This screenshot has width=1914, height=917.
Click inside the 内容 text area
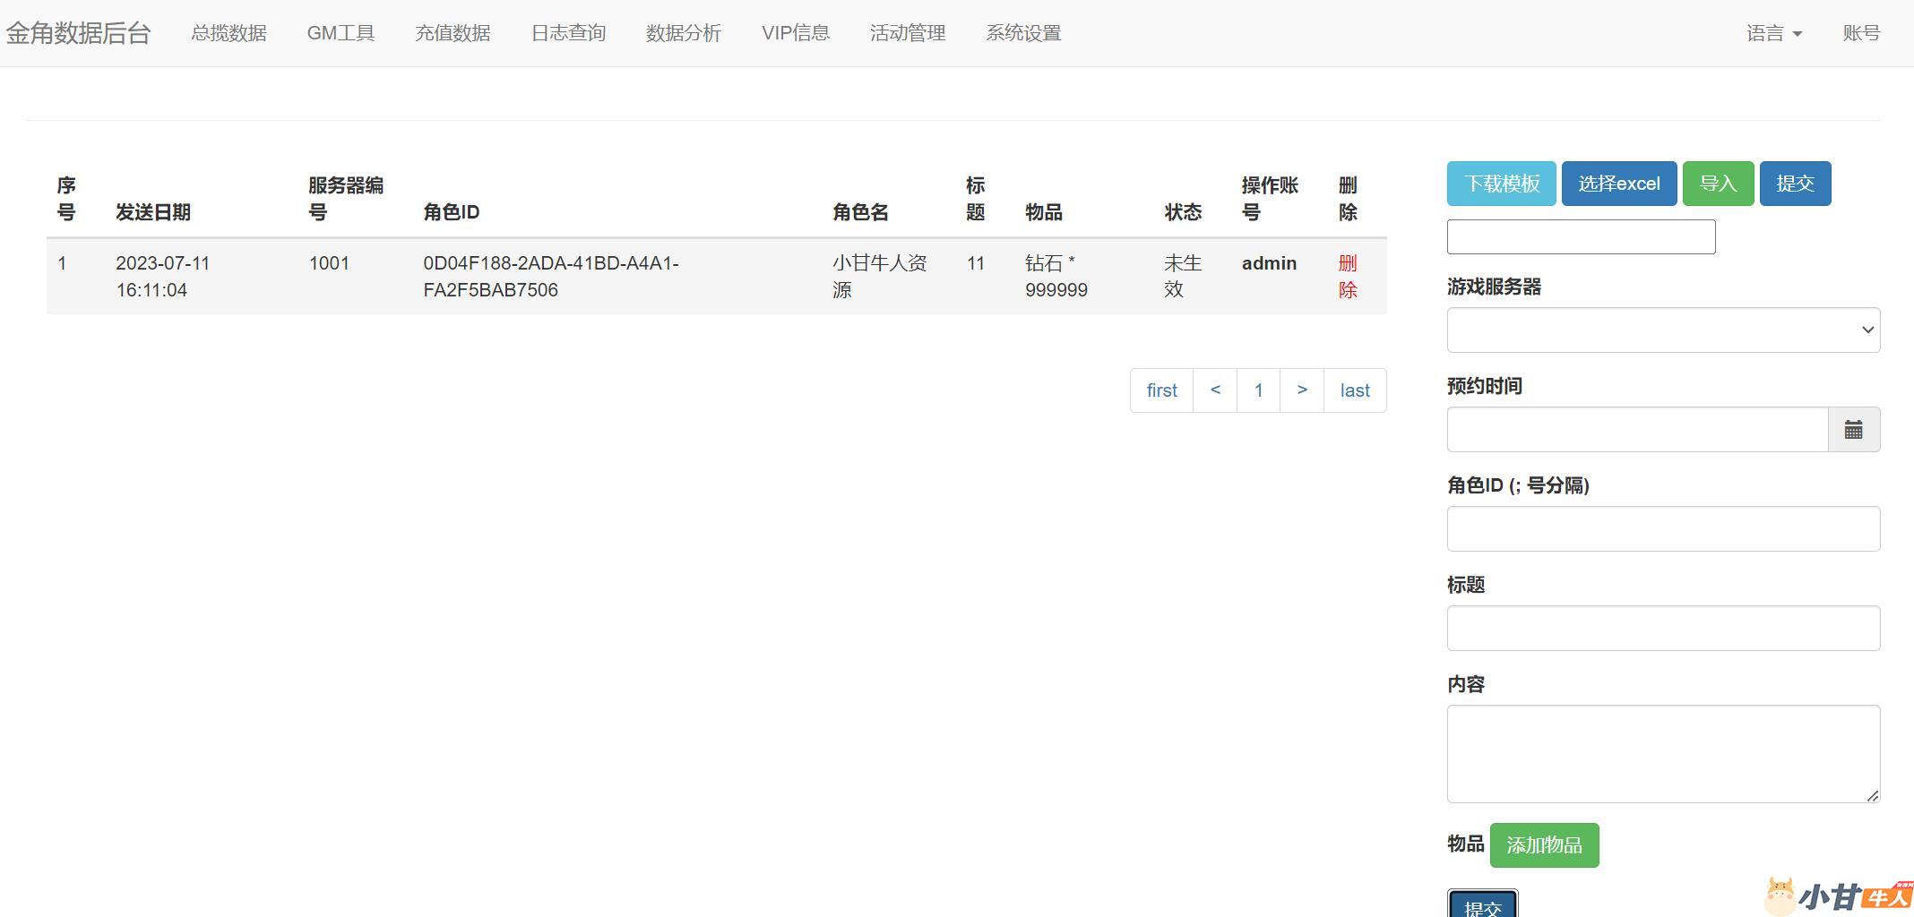pyautogui.click(x=1662, y=753)
